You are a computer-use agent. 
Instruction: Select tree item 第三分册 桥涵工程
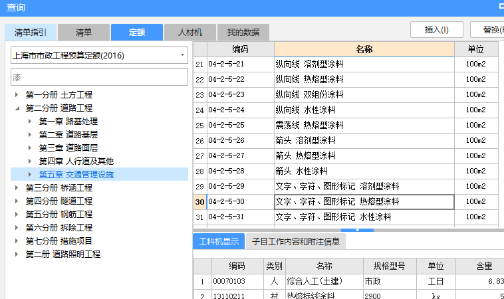click(x=59, y=187)
